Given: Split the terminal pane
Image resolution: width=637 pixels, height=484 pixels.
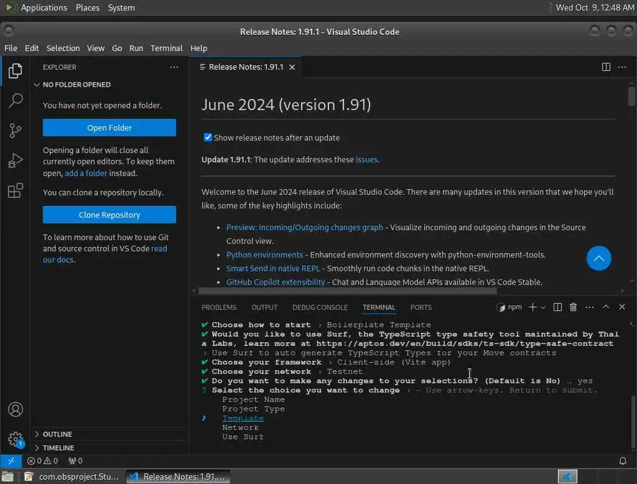Looking at the screenshot, I should click(557, 307).
